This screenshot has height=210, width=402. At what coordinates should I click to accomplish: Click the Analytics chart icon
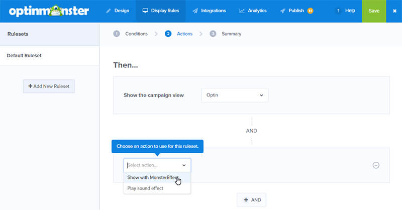click(242, 11)
